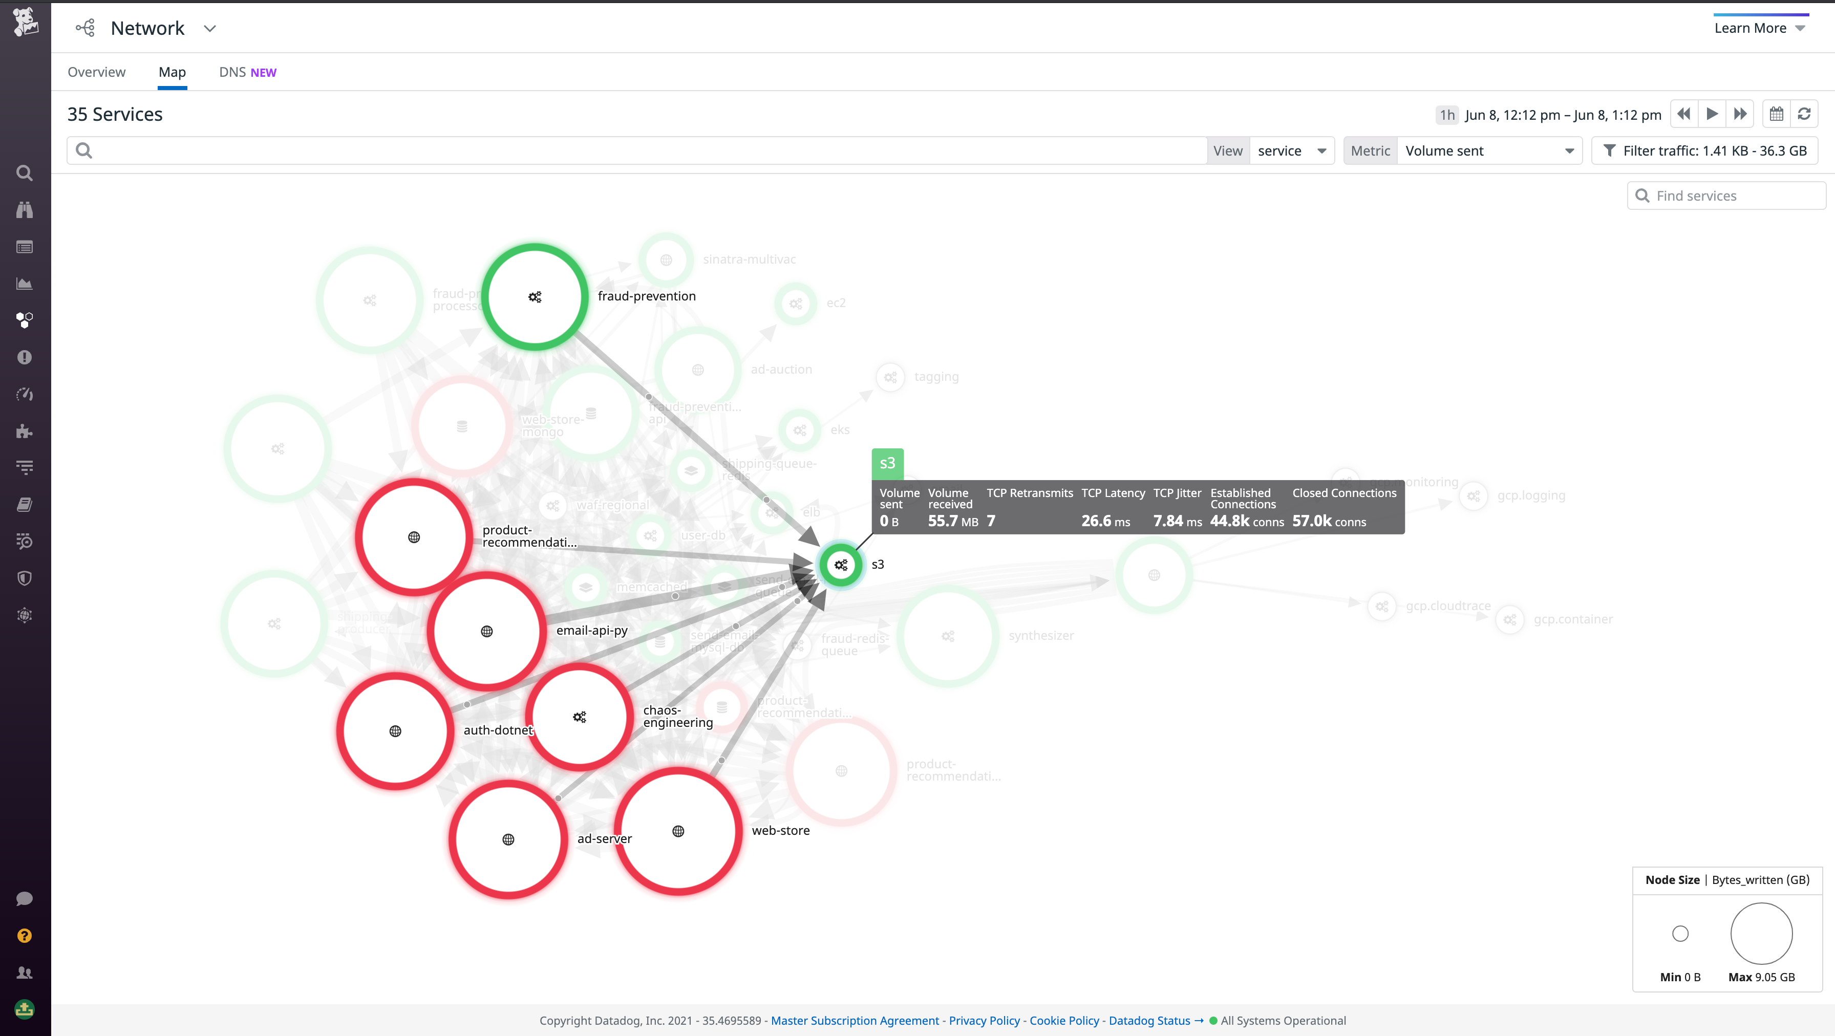Open the Dashboards panel via chart icon
Image resolution: width=1835 pixels, height=1036 pixels.
(25, 284)
